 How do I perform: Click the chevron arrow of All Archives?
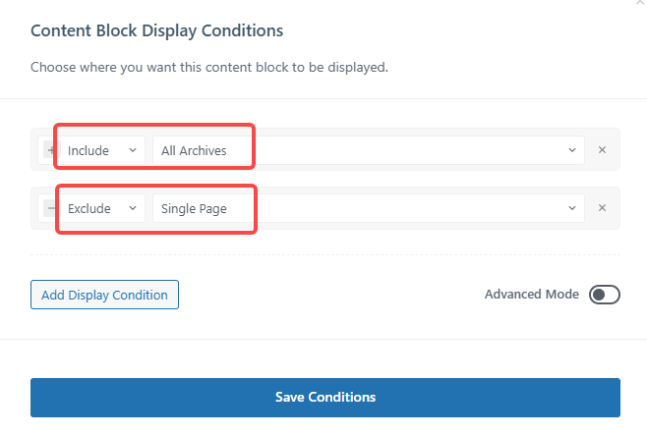click(x=572, y=150)
